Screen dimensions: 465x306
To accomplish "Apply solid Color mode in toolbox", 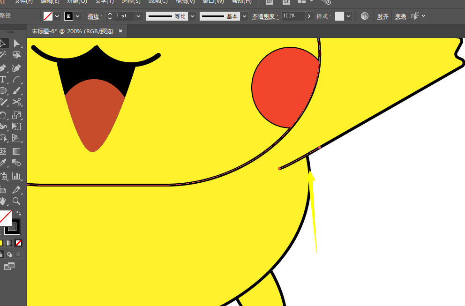I will [x=1, y=243].
